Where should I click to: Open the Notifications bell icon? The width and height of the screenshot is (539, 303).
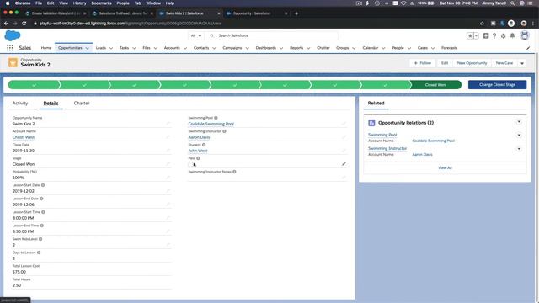pyautogui.click(x=512, y=35)
